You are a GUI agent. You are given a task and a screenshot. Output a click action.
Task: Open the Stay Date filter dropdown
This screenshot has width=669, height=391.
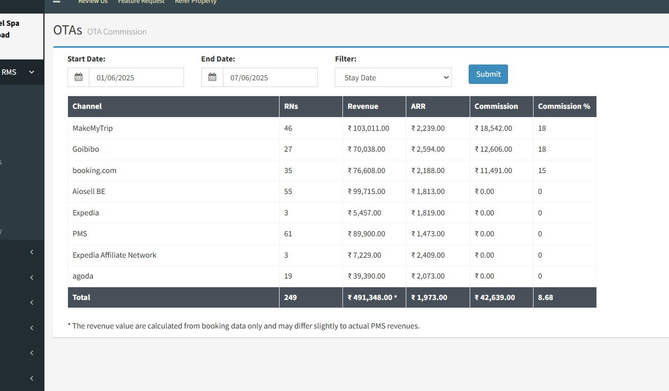(393, 77)
